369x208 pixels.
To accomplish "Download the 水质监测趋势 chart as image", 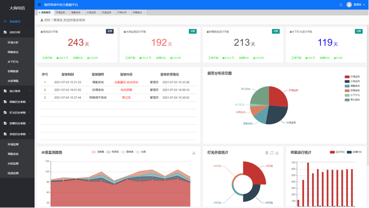I will (x=194, y=153).
